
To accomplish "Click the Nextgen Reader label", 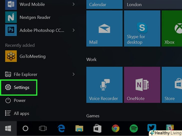I will coord(35,17).
